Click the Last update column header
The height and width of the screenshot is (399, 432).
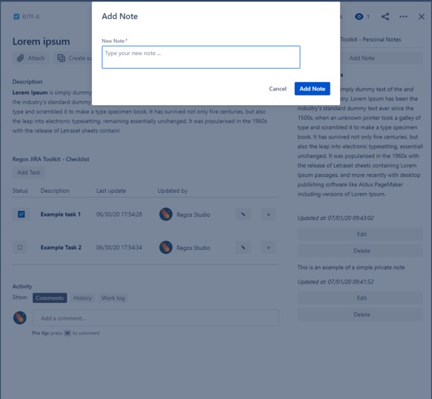(x=111, y=191)
